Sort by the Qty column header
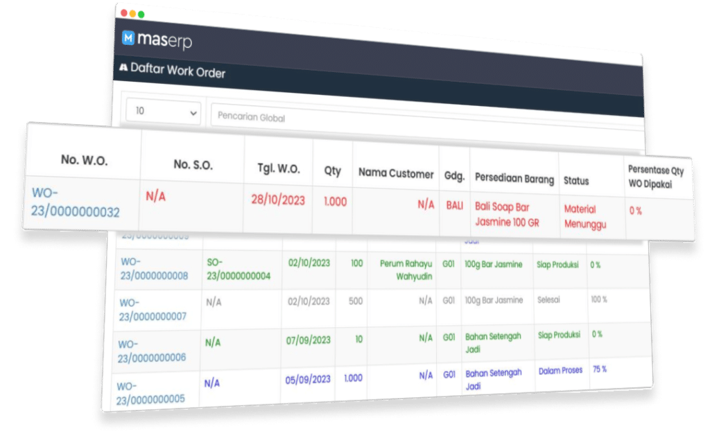Viewport: 710px width, 445px height. (332, 171)
